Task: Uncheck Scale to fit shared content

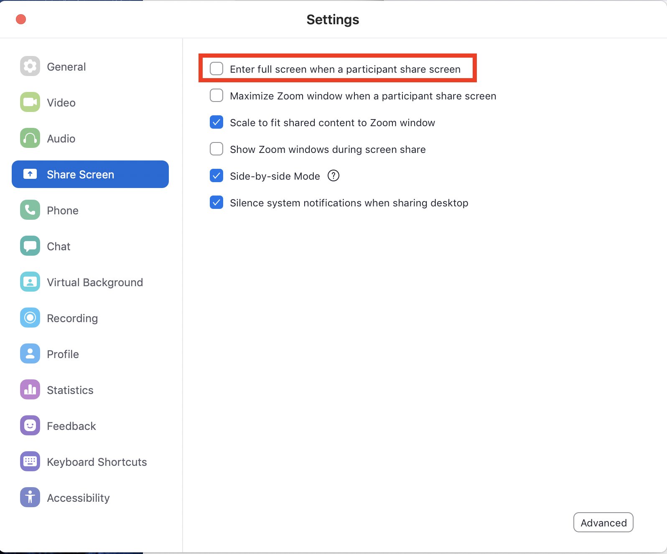Action: point(216,122)
